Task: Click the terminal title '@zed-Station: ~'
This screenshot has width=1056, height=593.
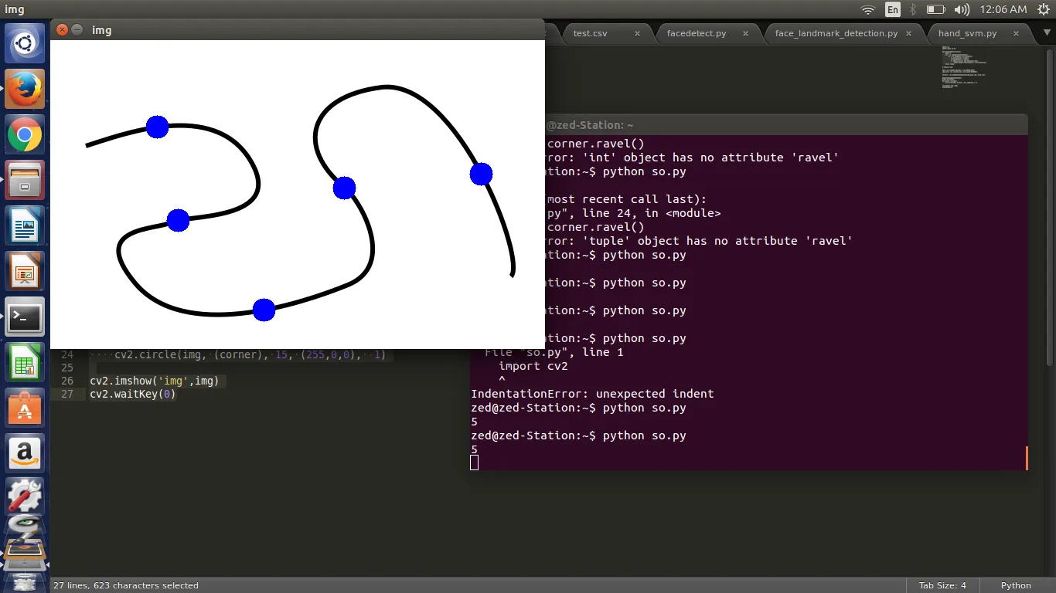Action: coord(590,125)
